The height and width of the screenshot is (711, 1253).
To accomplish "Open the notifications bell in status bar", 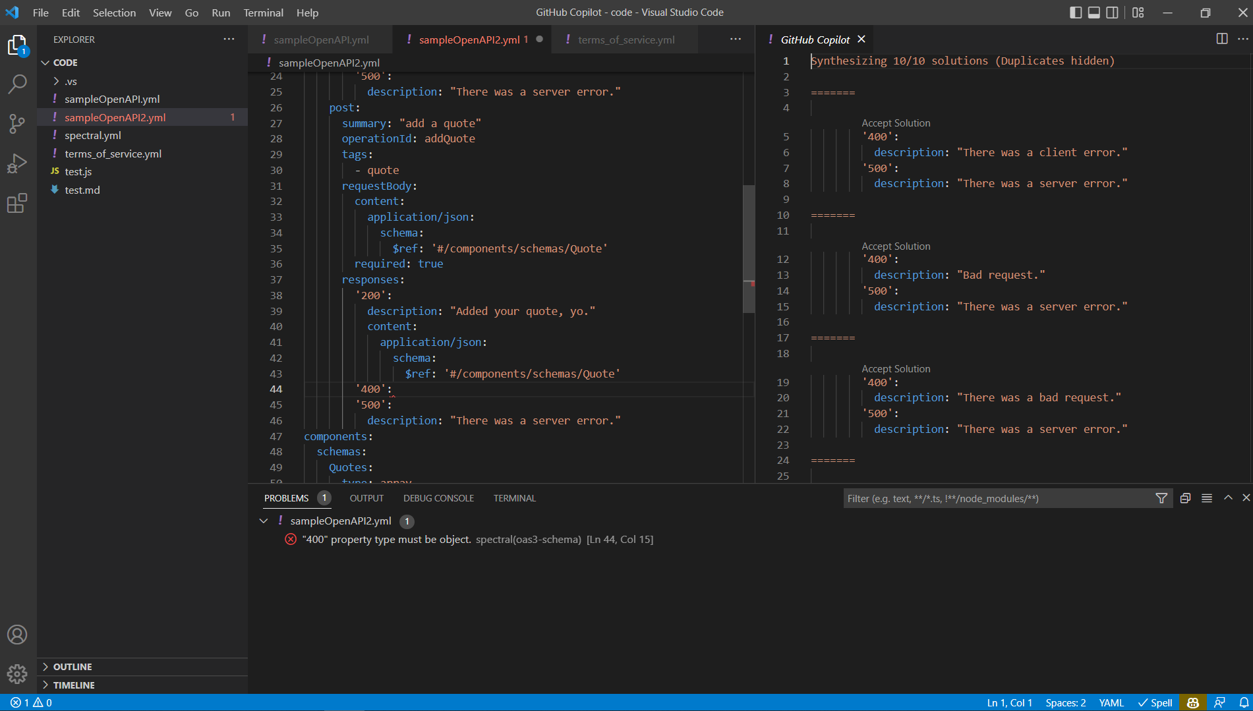I will click(x=1243, y=702).
